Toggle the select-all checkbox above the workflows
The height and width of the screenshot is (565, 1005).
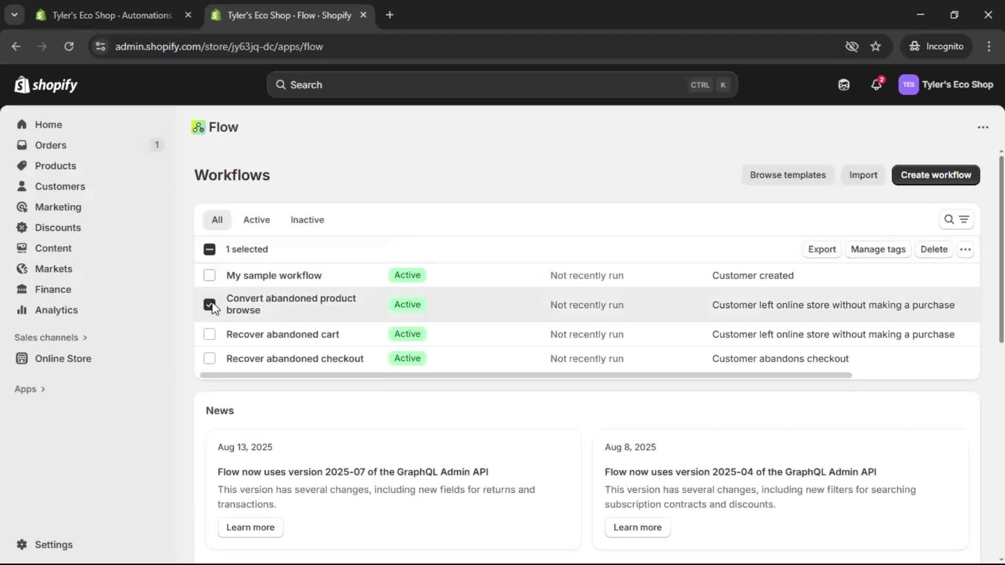(209, 250)
